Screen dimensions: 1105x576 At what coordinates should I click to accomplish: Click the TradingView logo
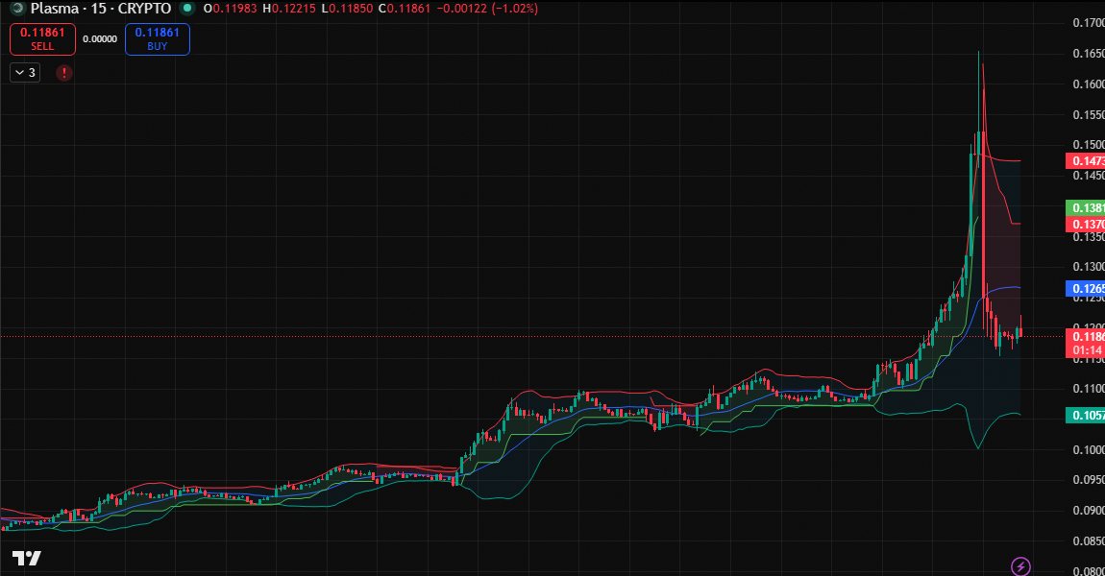click(27, 559)
